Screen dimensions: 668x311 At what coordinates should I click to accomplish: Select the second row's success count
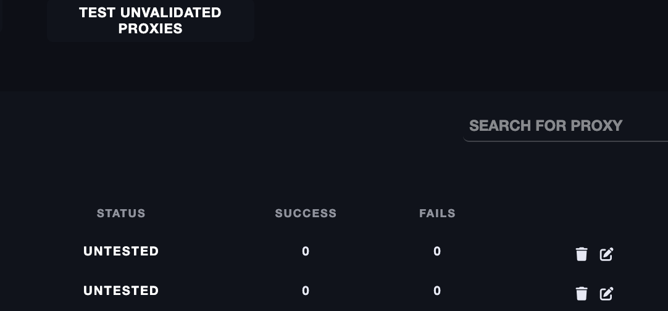pos(306,291)
